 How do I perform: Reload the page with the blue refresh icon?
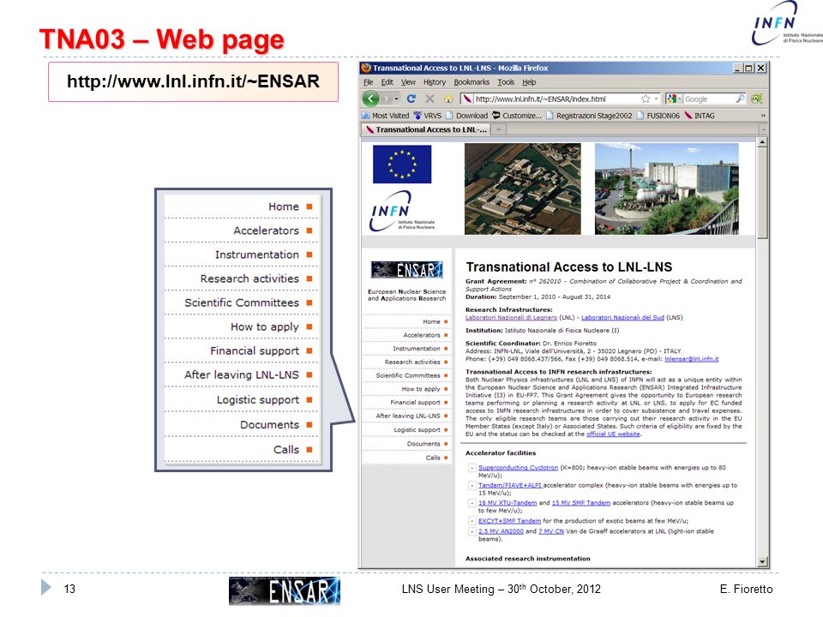click(x=411, y=99)
